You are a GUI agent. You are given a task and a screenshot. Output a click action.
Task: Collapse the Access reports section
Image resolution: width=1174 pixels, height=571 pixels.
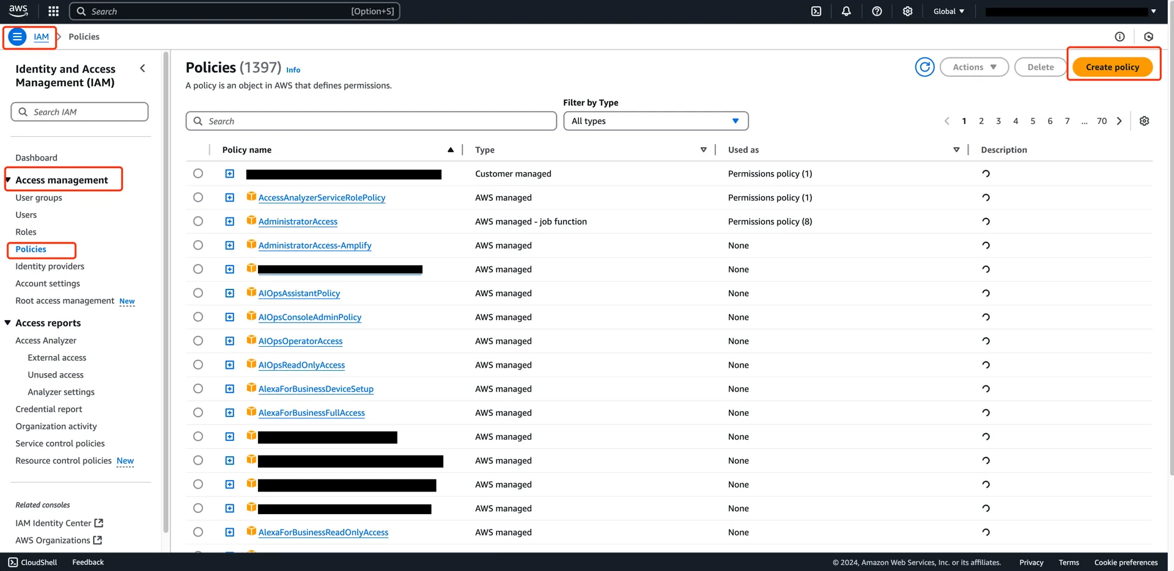[8, 323]
